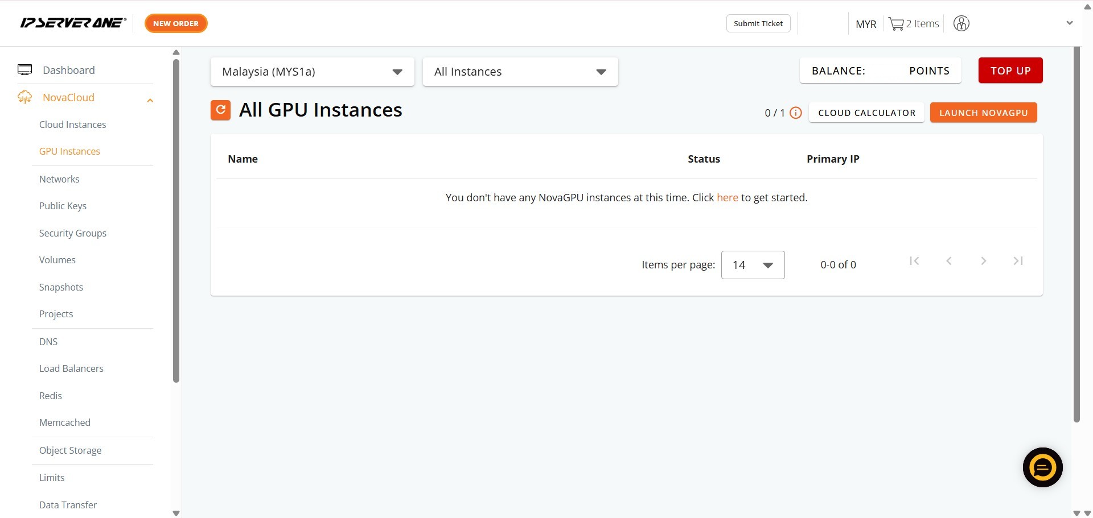The width and height of the screenshot is (1093, 518).
Task: Go to first page pagination icon
Action: [914, 261]
